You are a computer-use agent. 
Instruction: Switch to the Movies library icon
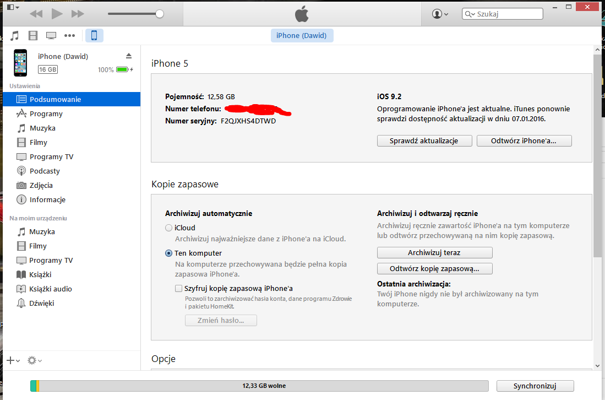[x=33, y=35]
